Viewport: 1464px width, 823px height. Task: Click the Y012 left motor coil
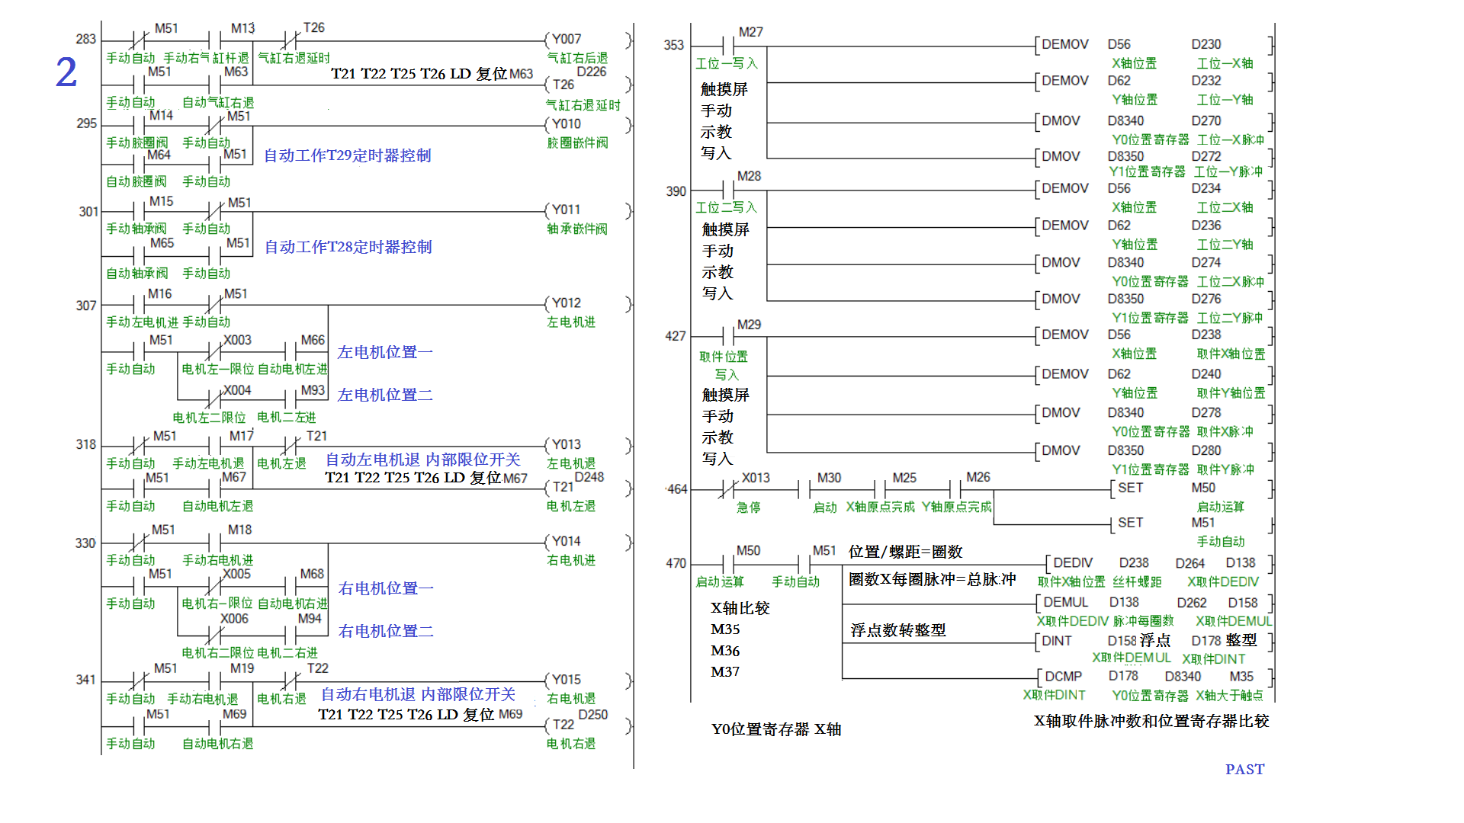(566, 303)
